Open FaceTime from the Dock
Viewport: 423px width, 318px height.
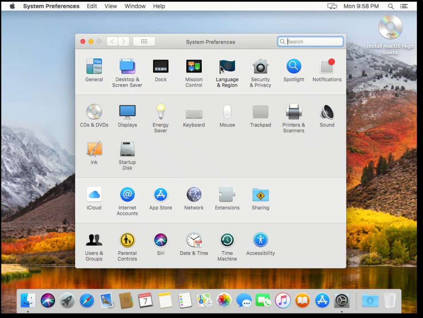(x=263, y=300)
